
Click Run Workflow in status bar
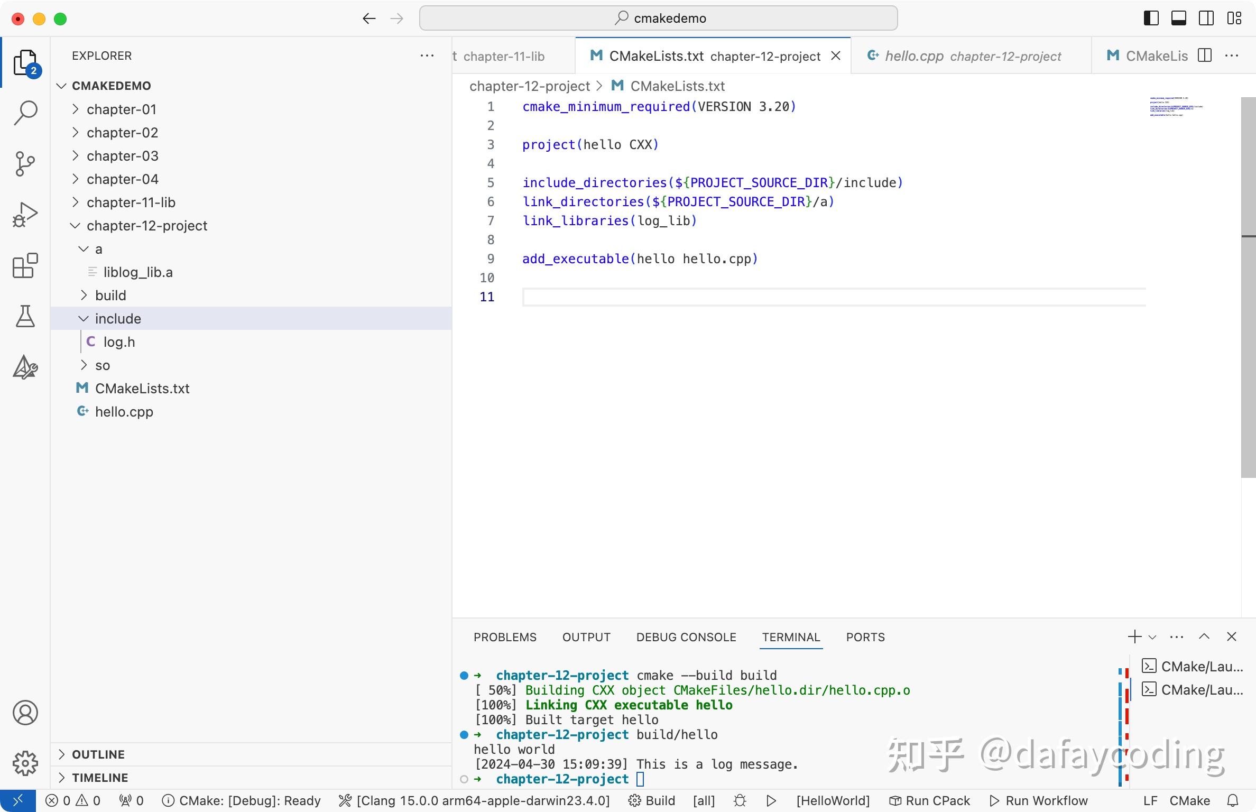tap(1040, 800)
